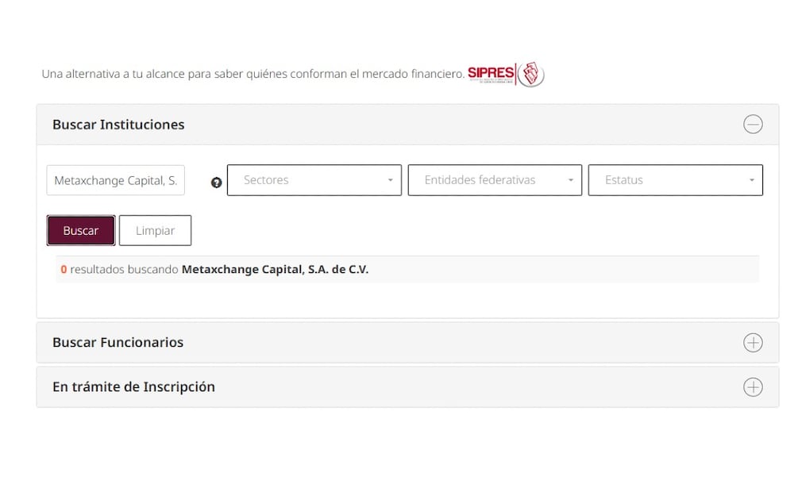The width and height of the screenshot is (798, 492).
Task: Click the Buscar Instituciones header
Action: point(118,125)
